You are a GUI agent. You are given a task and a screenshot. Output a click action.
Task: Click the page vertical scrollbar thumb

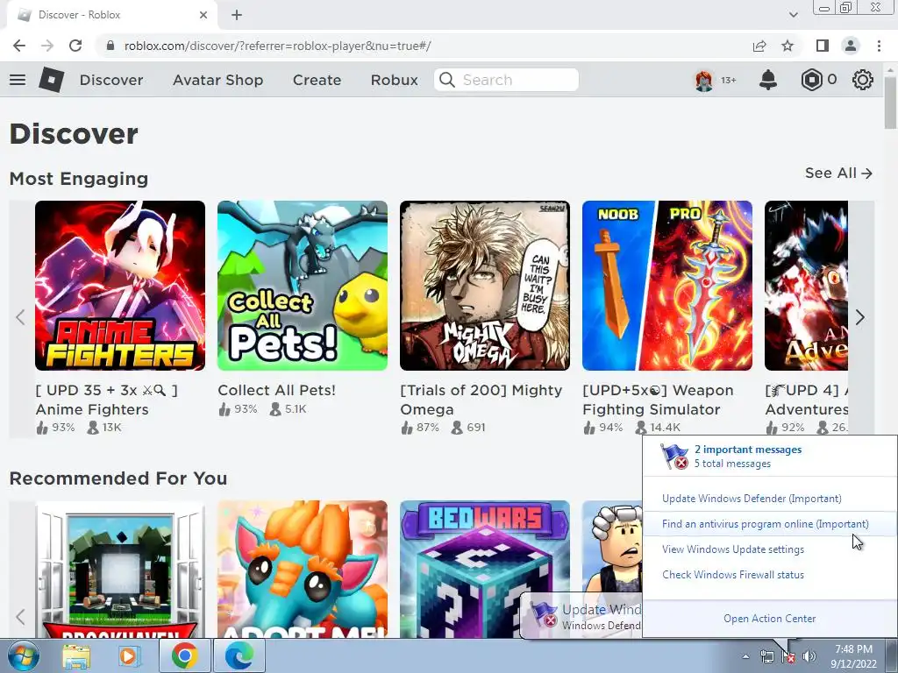[x=890, y=102]
